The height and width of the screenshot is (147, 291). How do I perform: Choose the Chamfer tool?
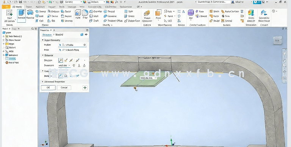click(96, 11)
